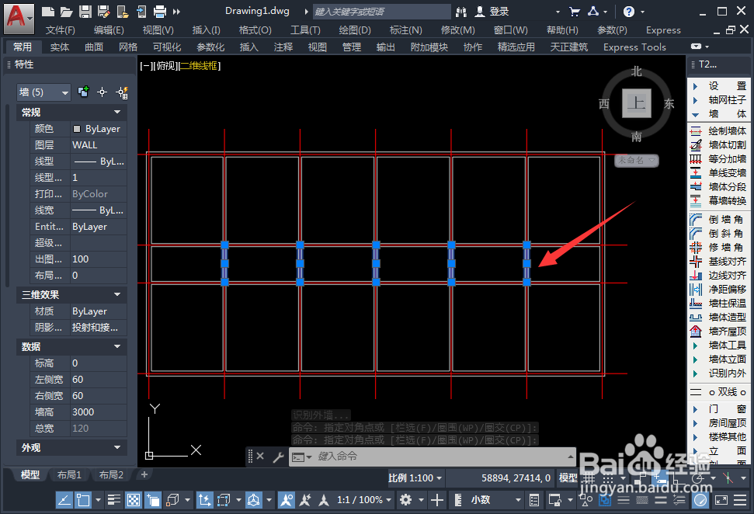The height and width of the screenshot is (514, 754).
Task: Click the help question mark icon
Action: pos(628,12)
